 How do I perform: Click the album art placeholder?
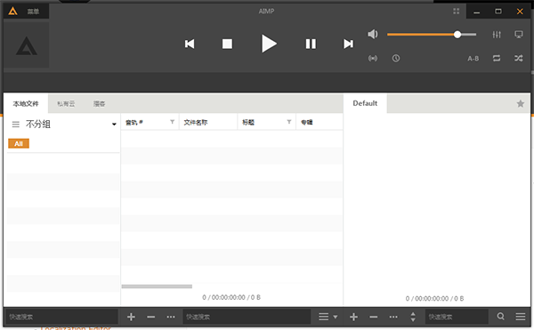[x=26, y=45]
